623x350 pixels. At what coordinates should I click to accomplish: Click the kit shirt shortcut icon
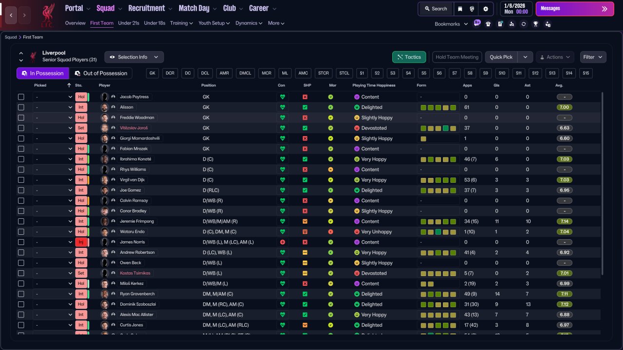(488, 24)
